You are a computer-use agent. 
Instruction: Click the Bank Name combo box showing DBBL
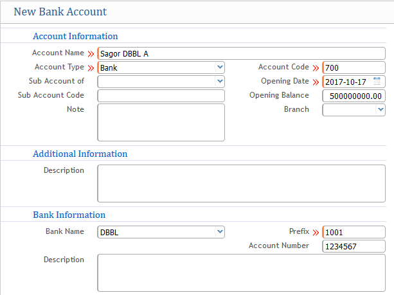(161, 232)
